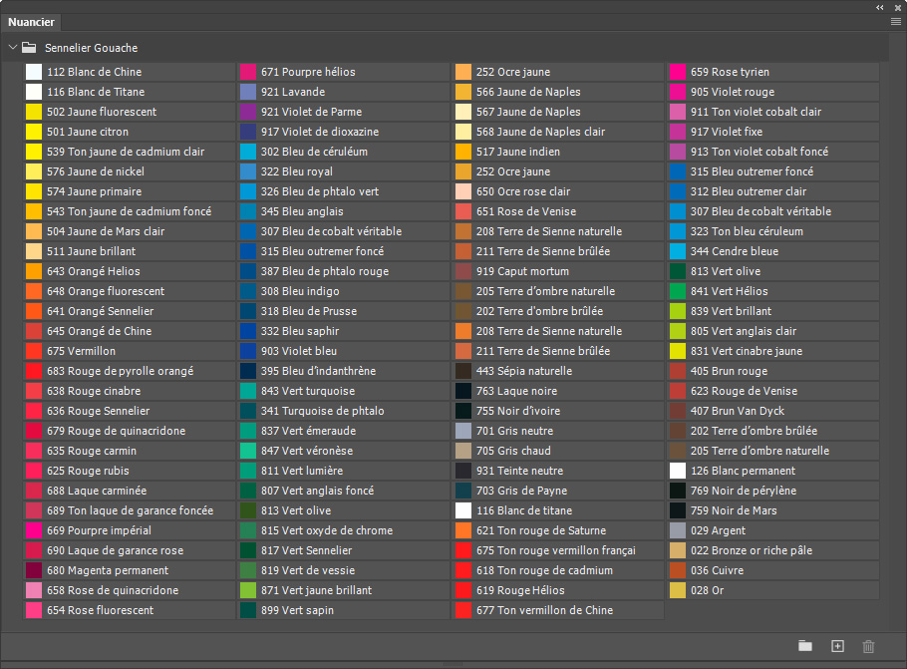
Task: Pick the 675 Vermillon color swatch
Action: tap(130, 351)
